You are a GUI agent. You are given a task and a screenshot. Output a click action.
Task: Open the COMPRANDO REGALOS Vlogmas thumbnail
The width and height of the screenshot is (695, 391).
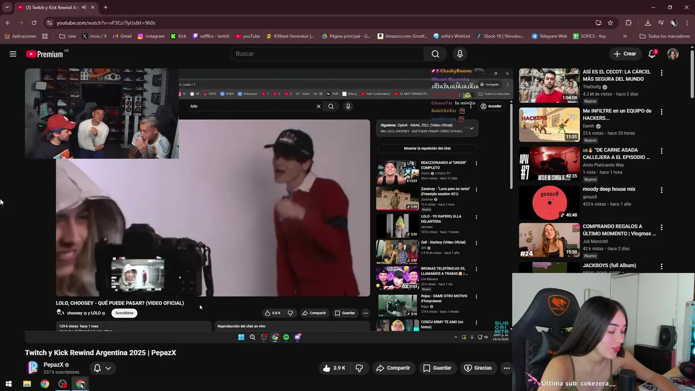pos(549,240)
